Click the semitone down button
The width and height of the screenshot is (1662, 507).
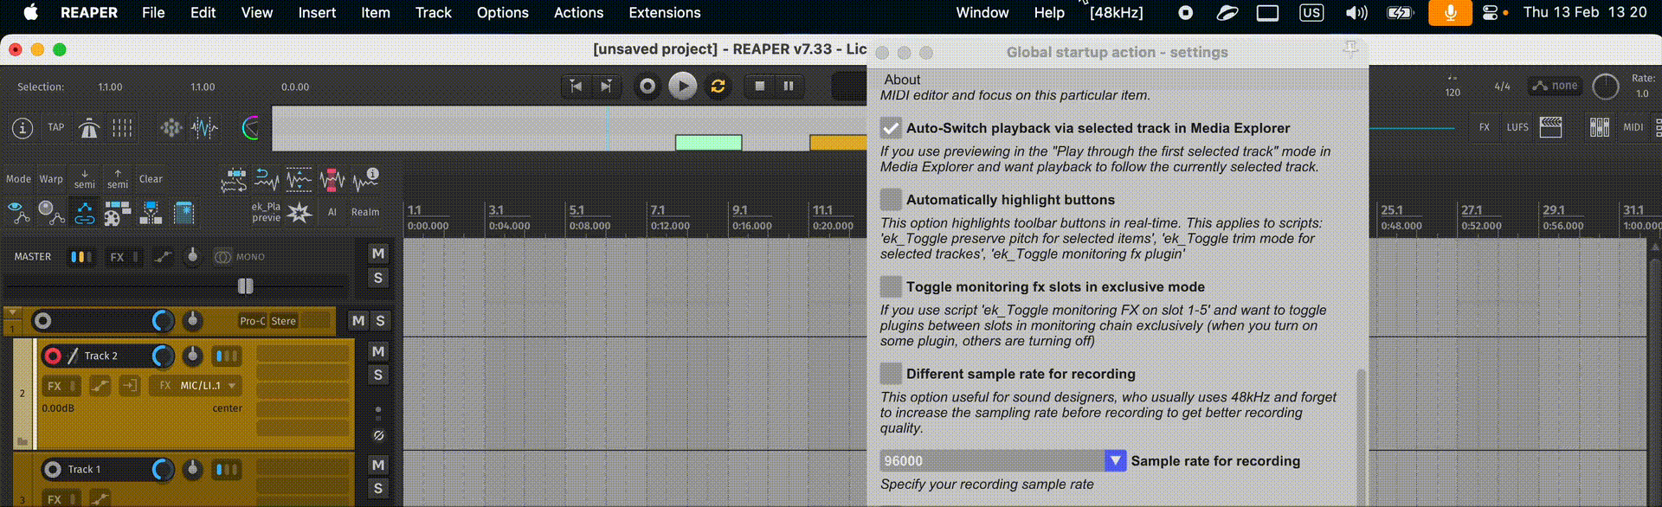[x=85, y=179]
